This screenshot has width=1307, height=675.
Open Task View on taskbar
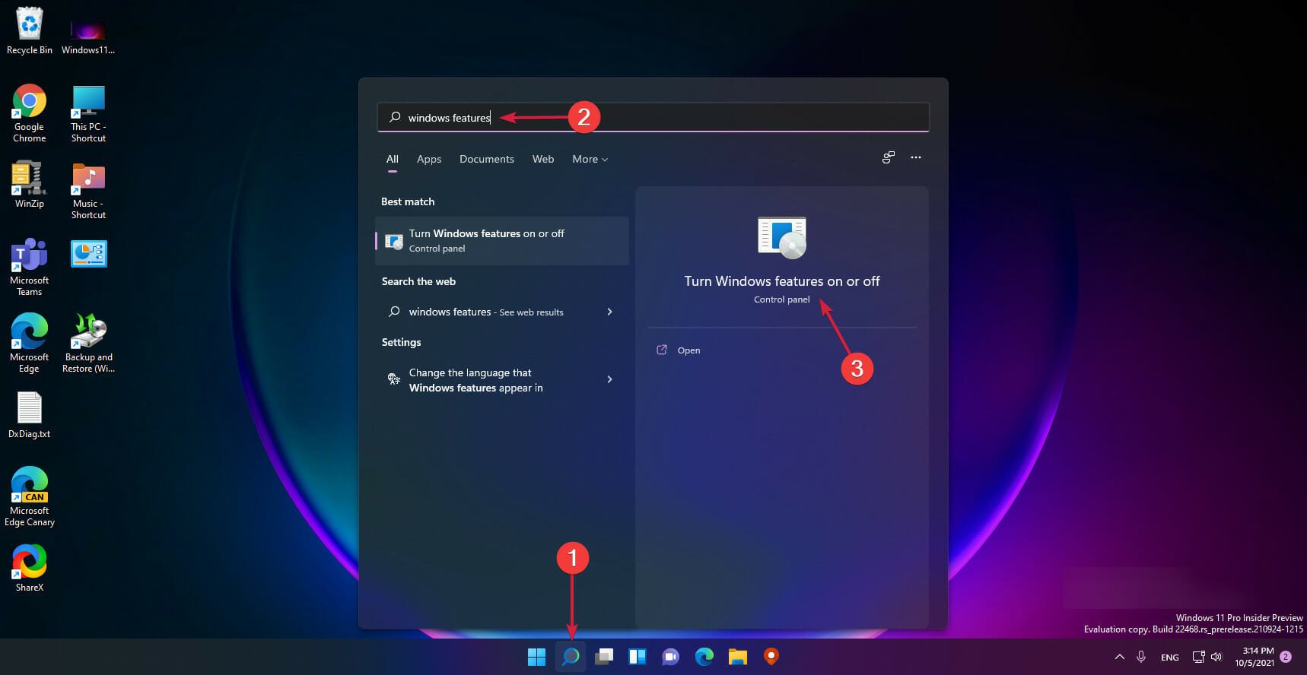click(x=604, y=656)
